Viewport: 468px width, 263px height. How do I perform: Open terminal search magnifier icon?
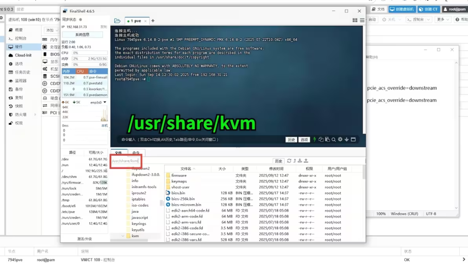[x=334, y=139]
